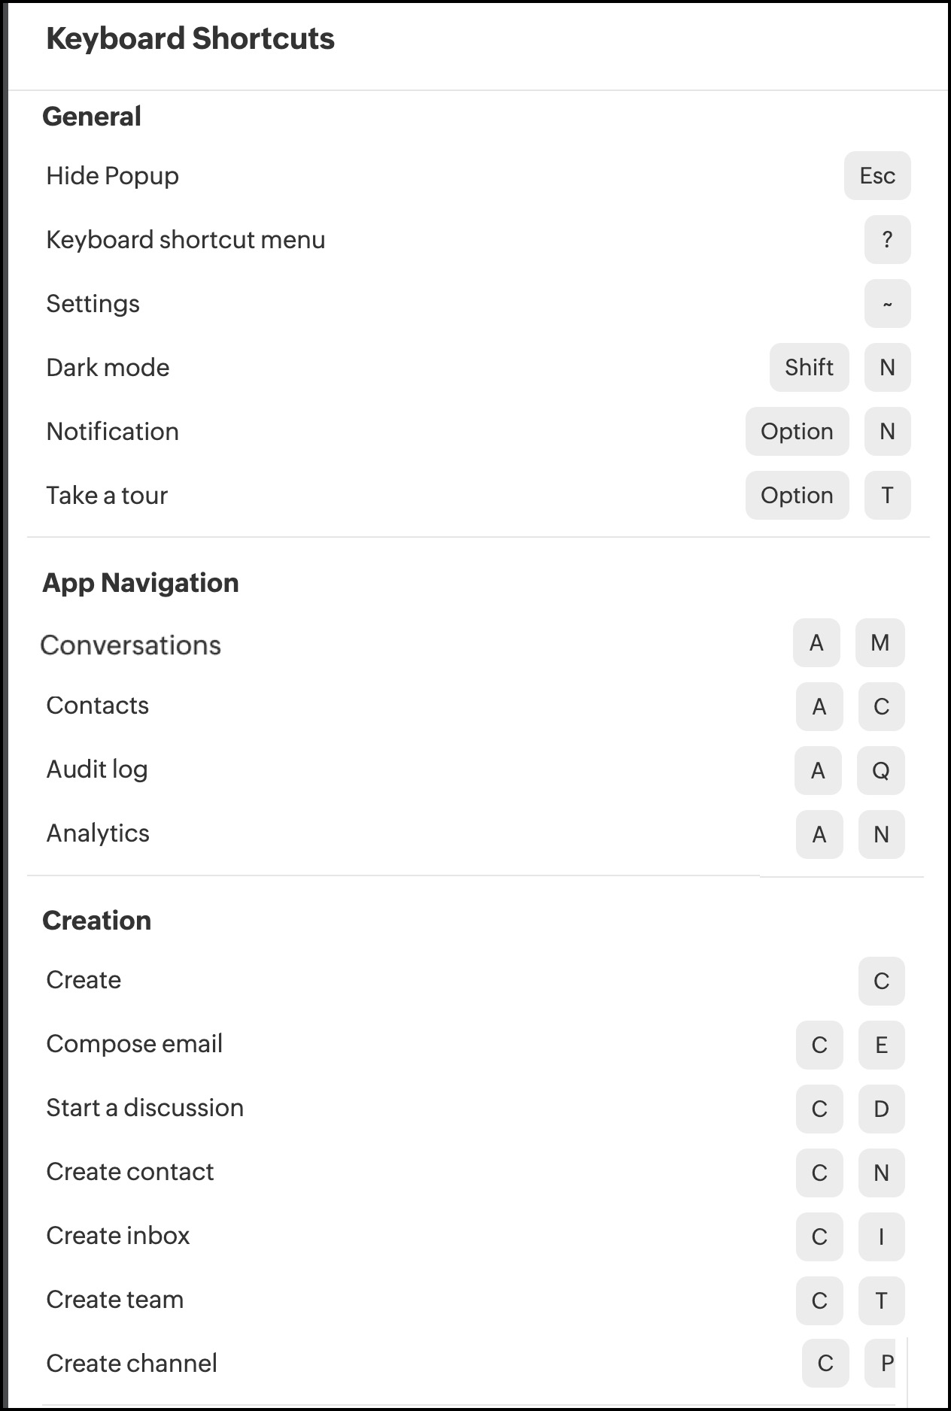Viewport: 951px width, 1411px height.
Task: Select the Keyboard shortcut menu entry
Action: point(186,240)
